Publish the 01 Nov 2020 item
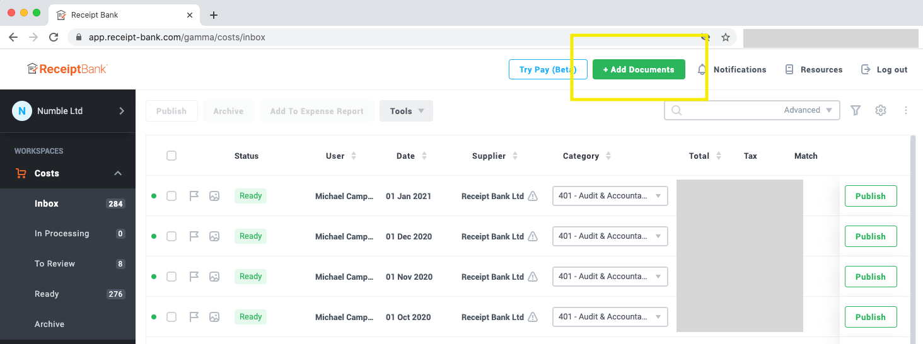This screenshot has width=923, height=344. point(871,277)
